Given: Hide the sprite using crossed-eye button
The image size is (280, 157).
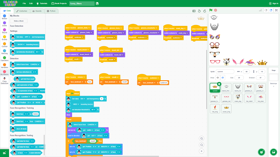Looking at the screenshot, I should tap(223, 78).
